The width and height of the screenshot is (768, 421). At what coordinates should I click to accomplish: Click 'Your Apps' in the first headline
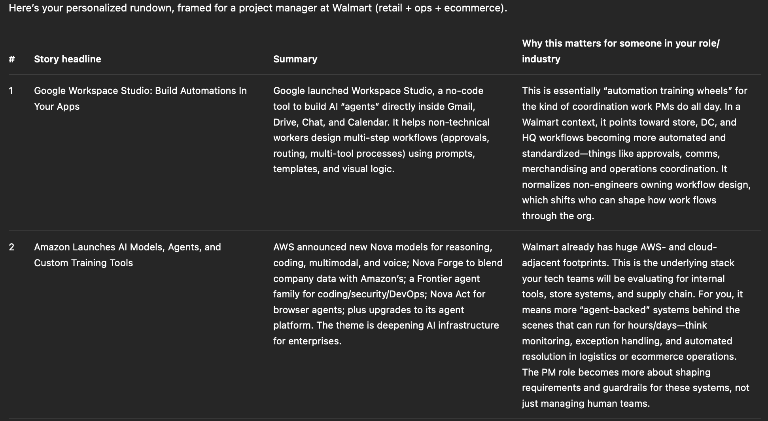[x=57, y=107]
